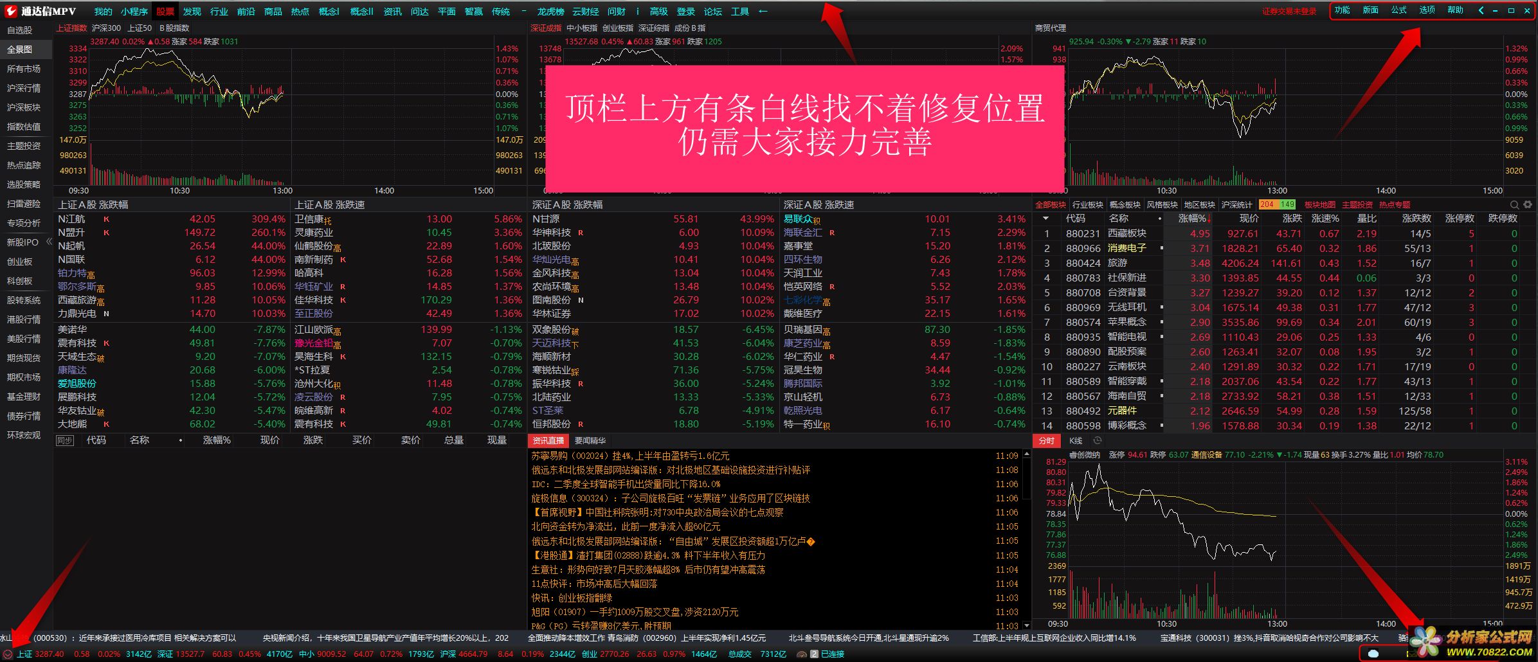Open the 公式 menu
Image resolution: width=1538 pixels, height=662 pixels.
click(x=1398, y=10)
